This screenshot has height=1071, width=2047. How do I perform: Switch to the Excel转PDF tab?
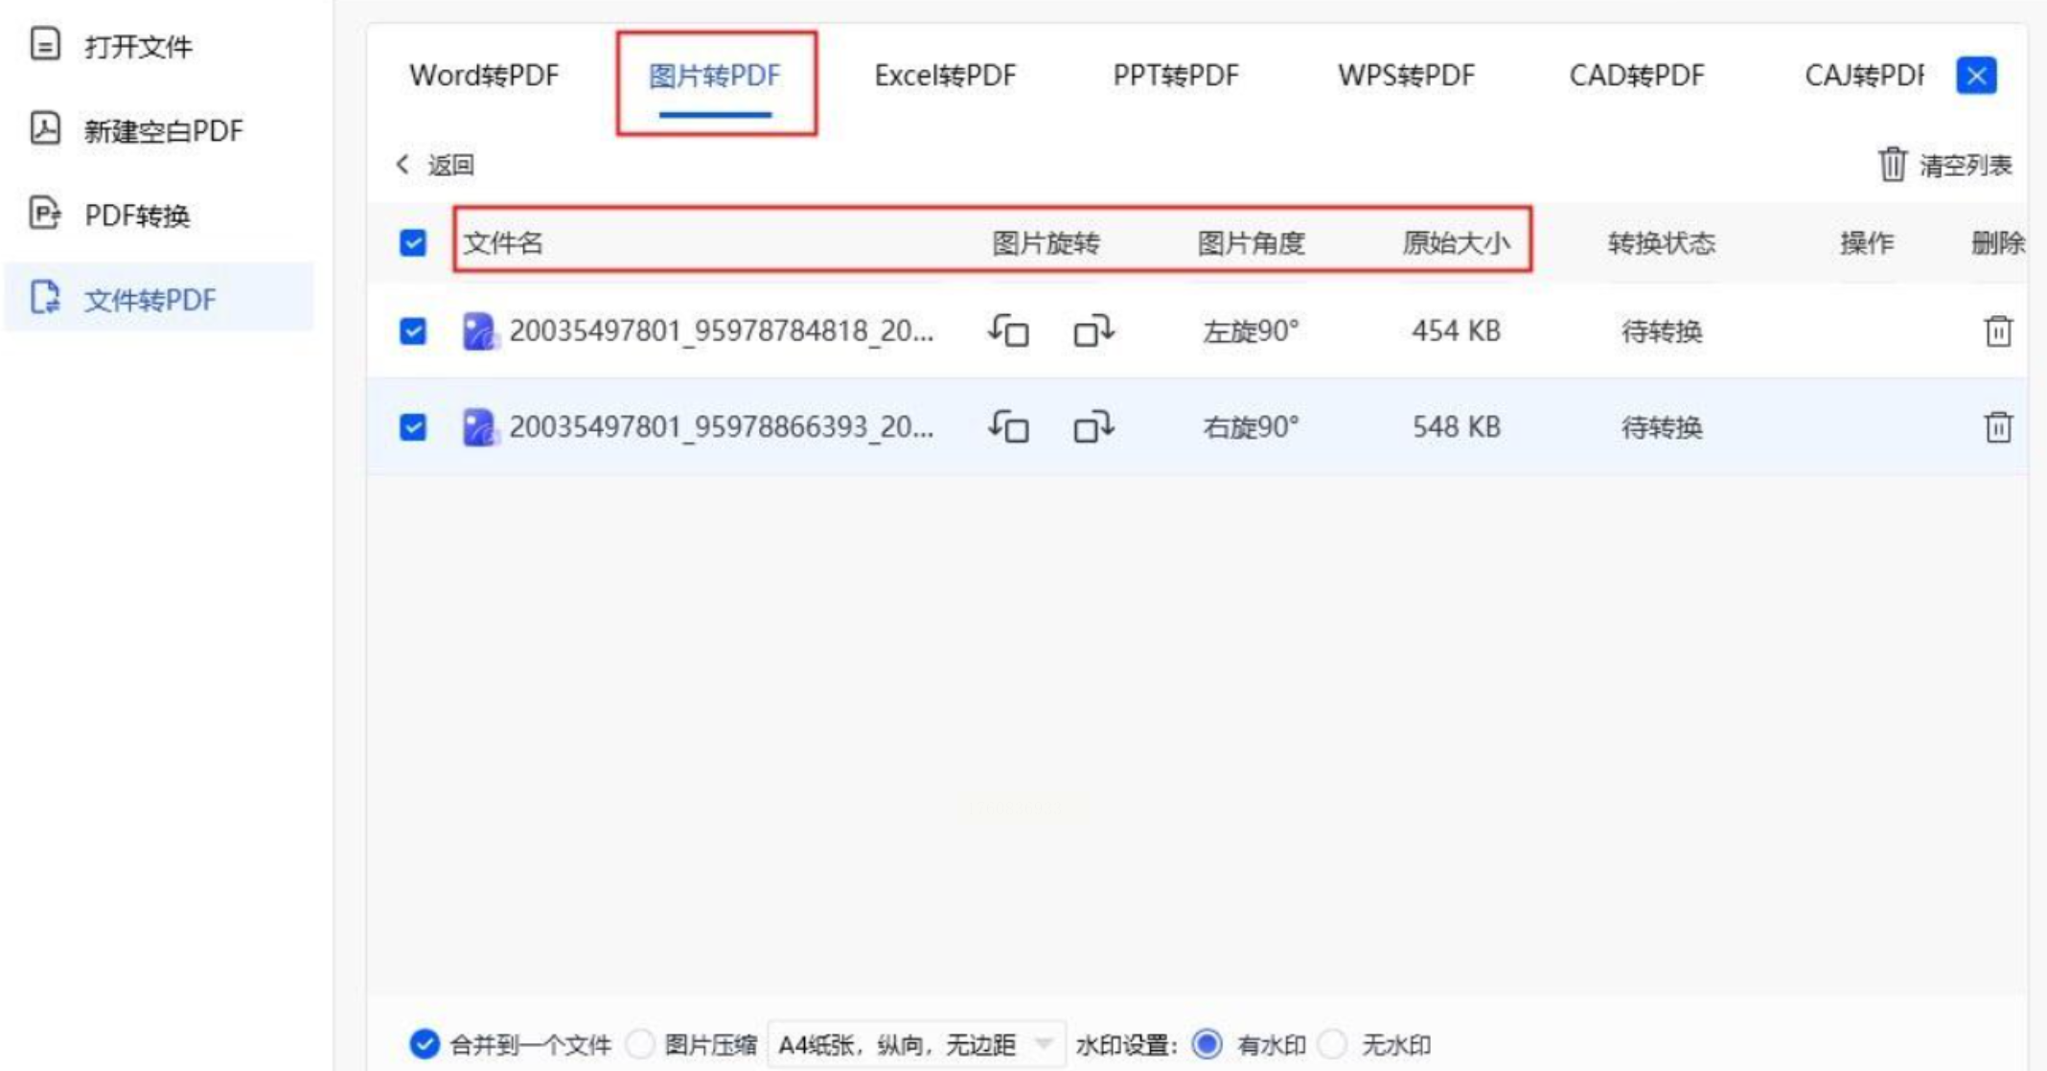pyautogui.click(x=945, y=76)
